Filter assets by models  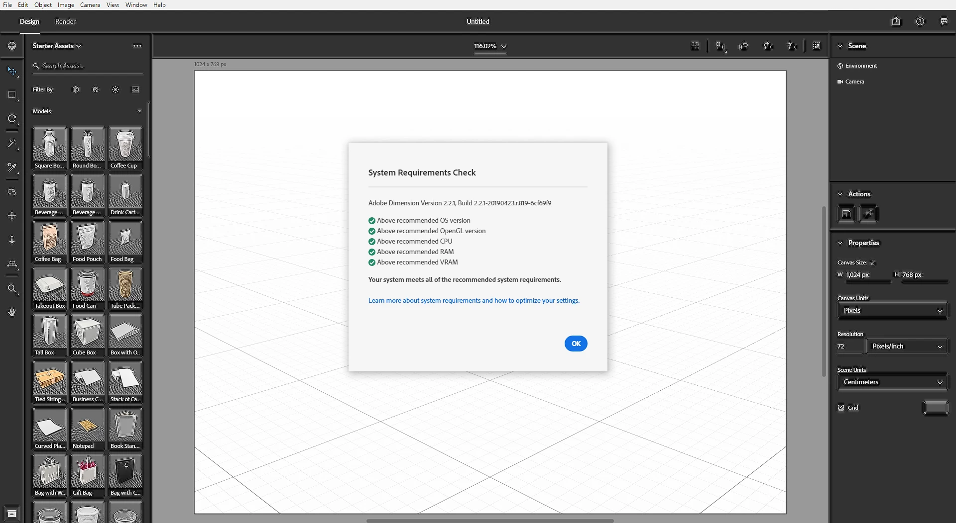[76, 89]
